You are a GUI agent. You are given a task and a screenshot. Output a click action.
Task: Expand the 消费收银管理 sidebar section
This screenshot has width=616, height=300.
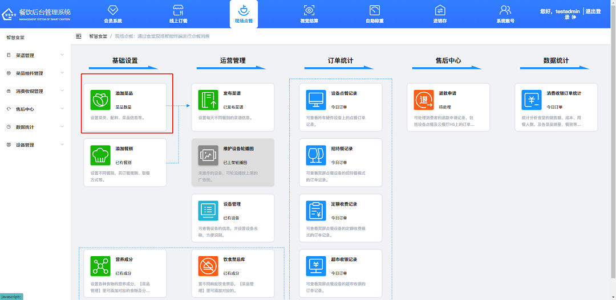pyautogui.click(x=34, y=91)
